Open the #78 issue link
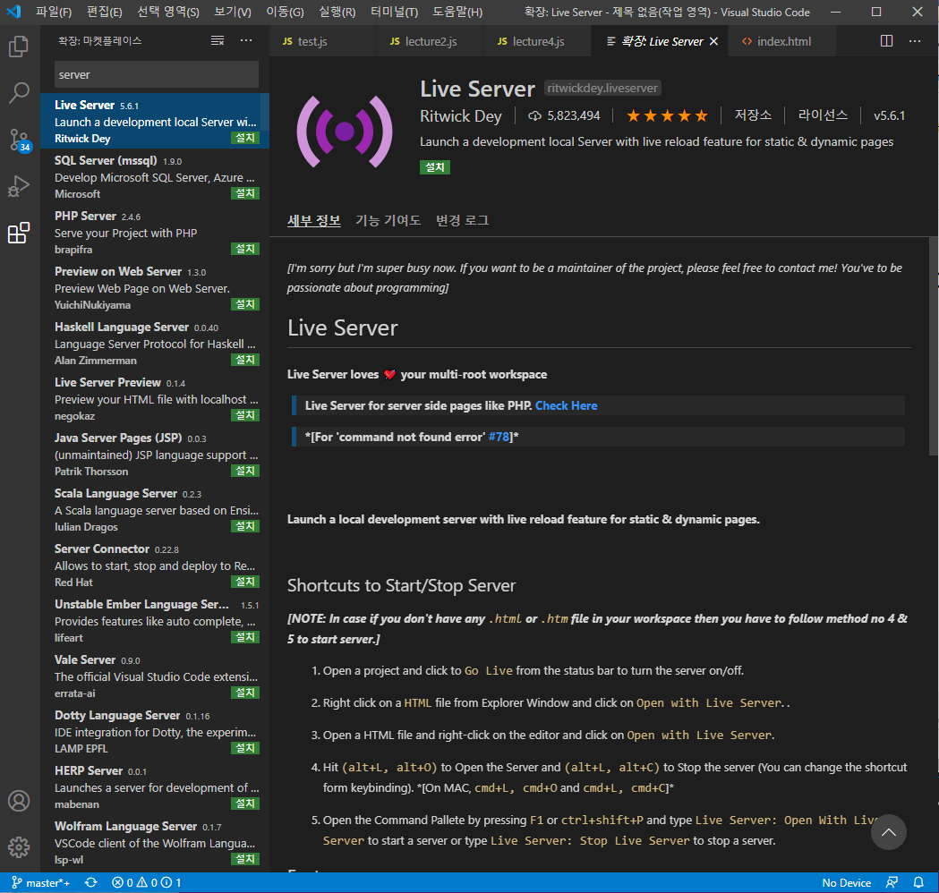Image resolution: width=939 pixels, height=893 pixels. (499, 437)
